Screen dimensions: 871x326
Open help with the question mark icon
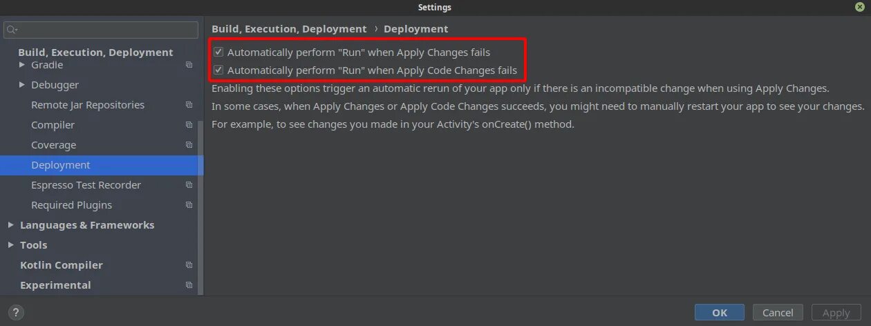pos(17,312)
